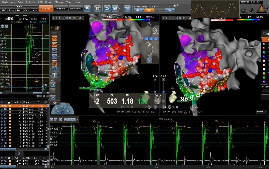Select the MAP 1-2 routed channel button
269x169 pixels.
tap(139, 10)
